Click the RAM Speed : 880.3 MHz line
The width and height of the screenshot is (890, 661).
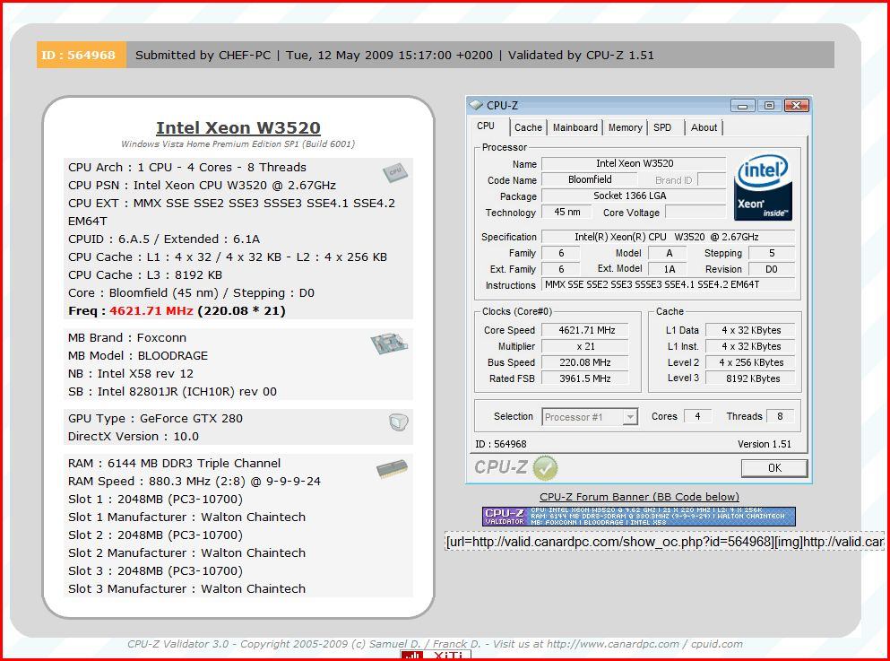(194, 482)
